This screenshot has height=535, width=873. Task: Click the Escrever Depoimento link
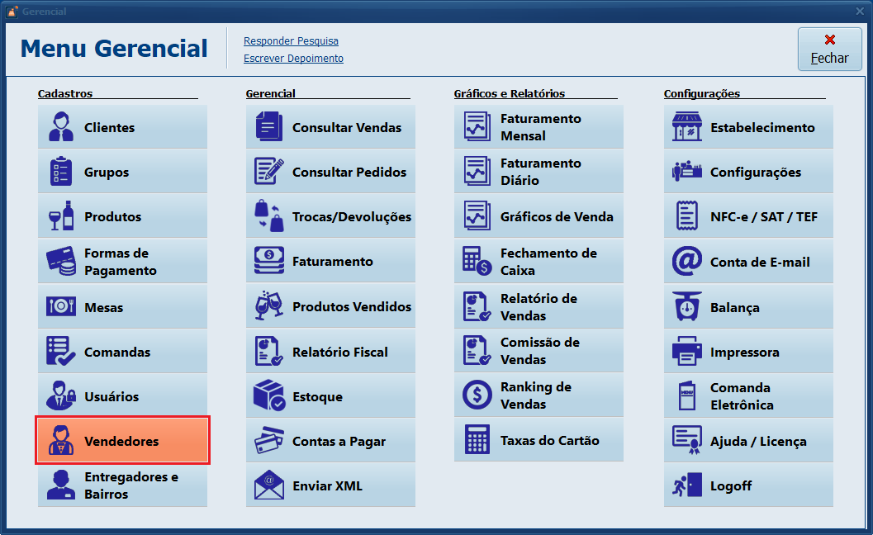[x=293, y=59]
